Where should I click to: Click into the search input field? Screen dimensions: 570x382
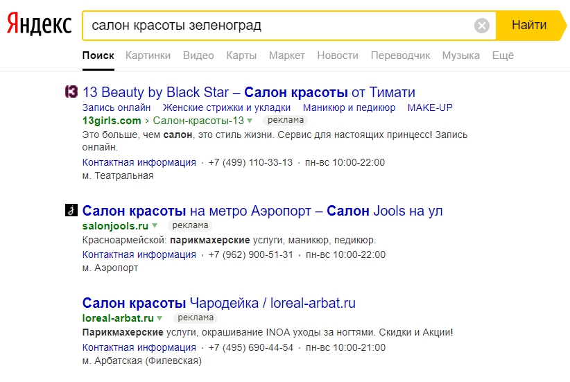pos(277,26)
